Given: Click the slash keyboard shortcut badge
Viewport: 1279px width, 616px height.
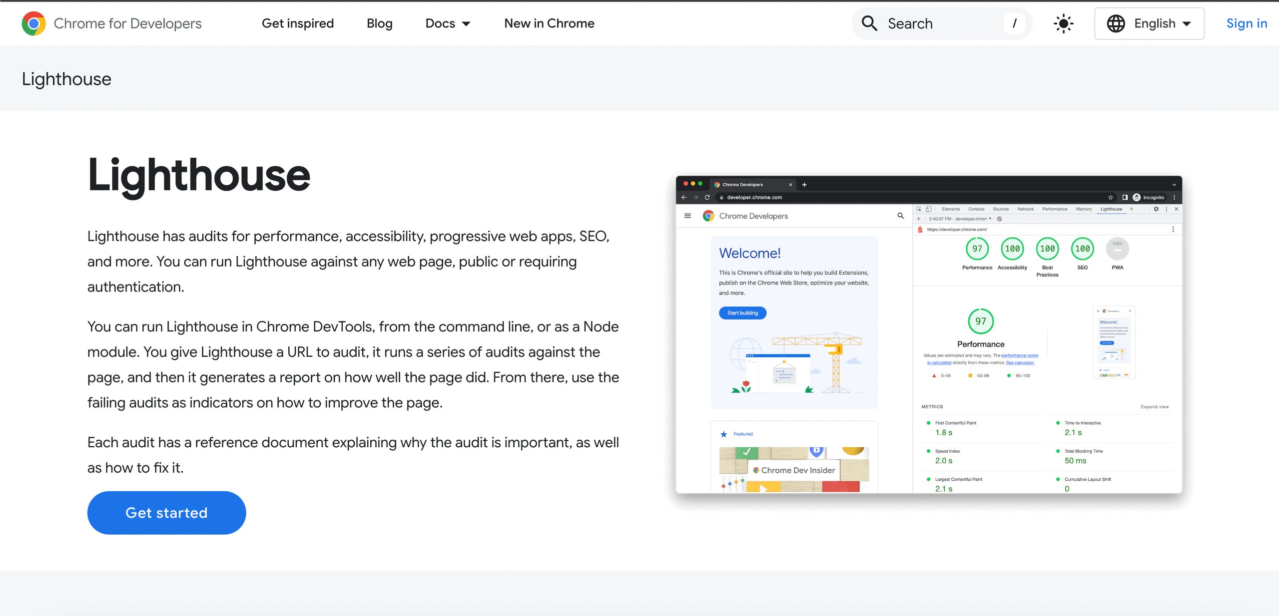Looking at the screenshot, I should 1014,23.
